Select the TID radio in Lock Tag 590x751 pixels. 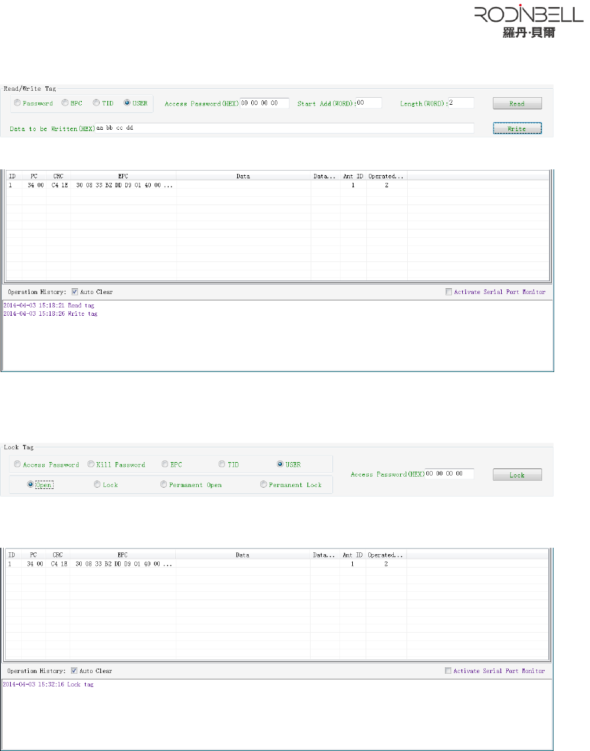click(x=222, y=464)
